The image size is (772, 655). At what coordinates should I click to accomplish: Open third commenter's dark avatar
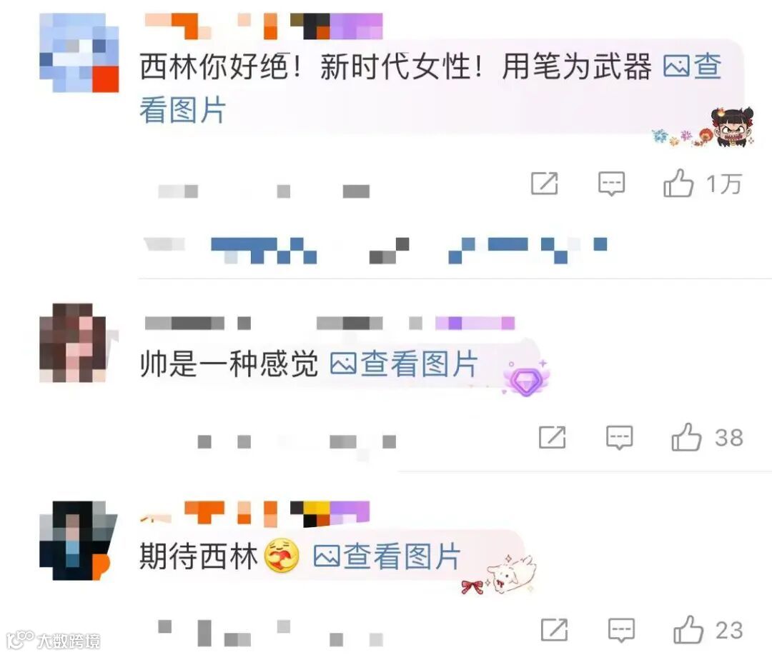pyautogui.click(x=75, y=540)
